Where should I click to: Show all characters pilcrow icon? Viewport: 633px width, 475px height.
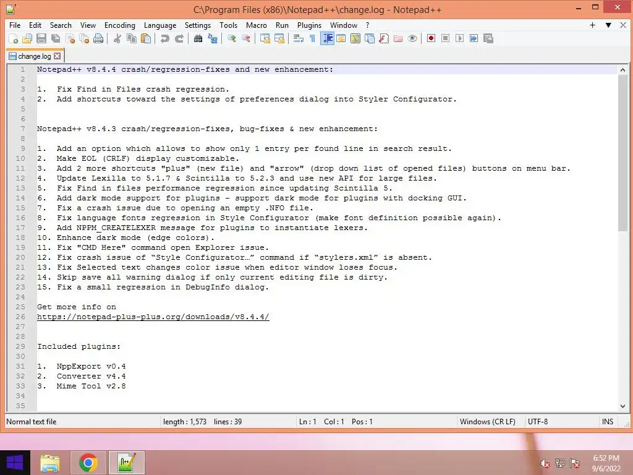click(x=312, y=38)
